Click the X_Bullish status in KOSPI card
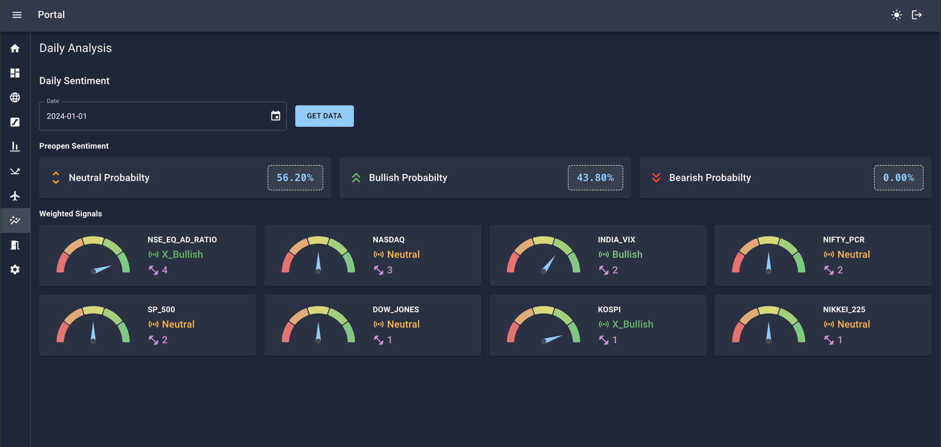Screen dimensions: 941x447 point(633,324)
